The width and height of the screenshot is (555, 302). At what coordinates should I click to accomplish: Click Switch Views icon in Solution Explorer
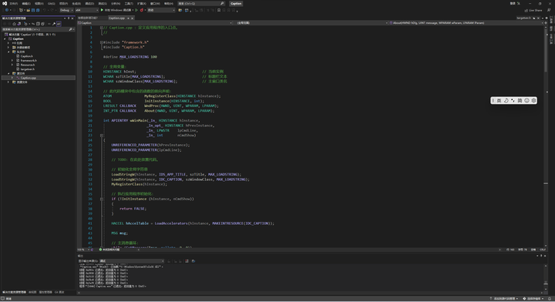19,24
